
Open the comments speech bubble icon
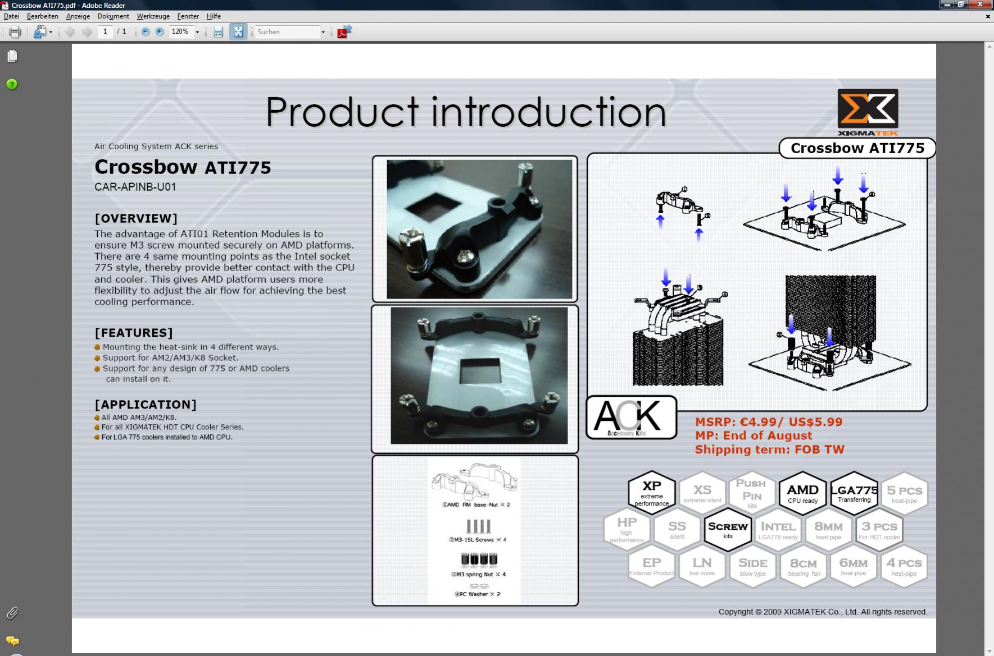tap(12, 641)
